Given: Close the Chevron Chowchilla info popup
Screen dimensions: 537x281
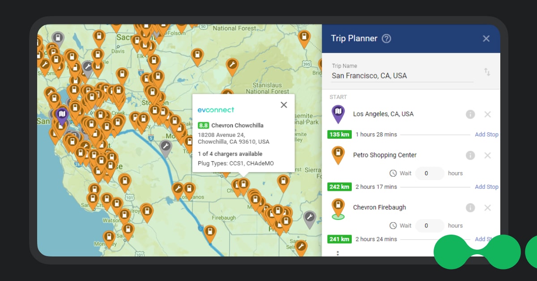Looking at the screenshot, I should coord(284,105).
